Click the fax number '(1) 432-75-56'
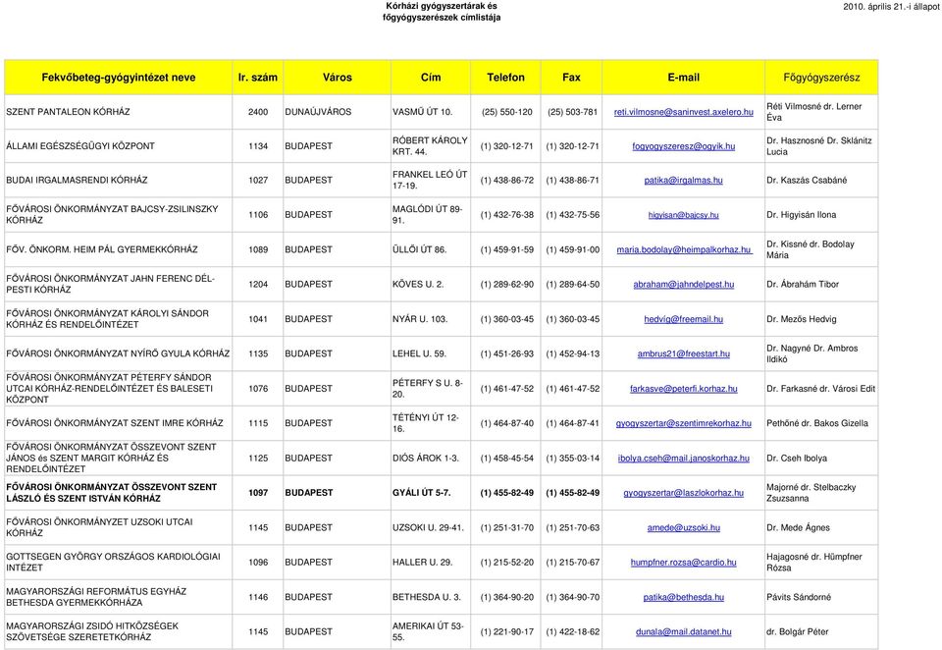Screen dimensions: 942x650 pyautogui.click(x=572, y=215)
